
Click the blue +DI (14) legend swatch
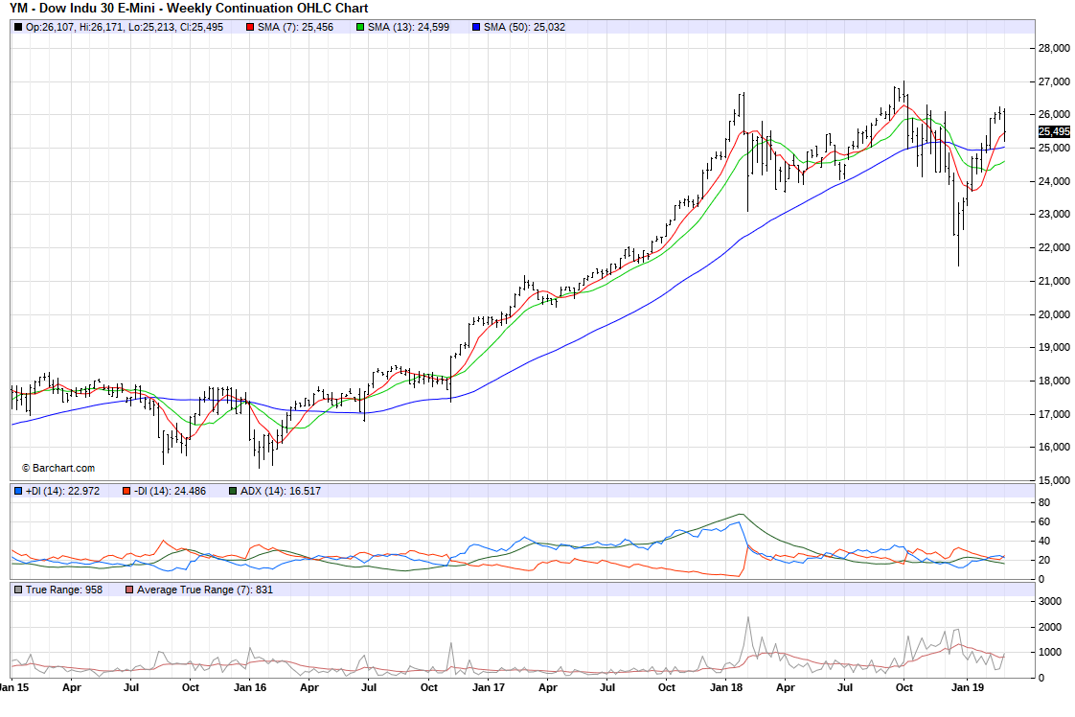point(18,491)
